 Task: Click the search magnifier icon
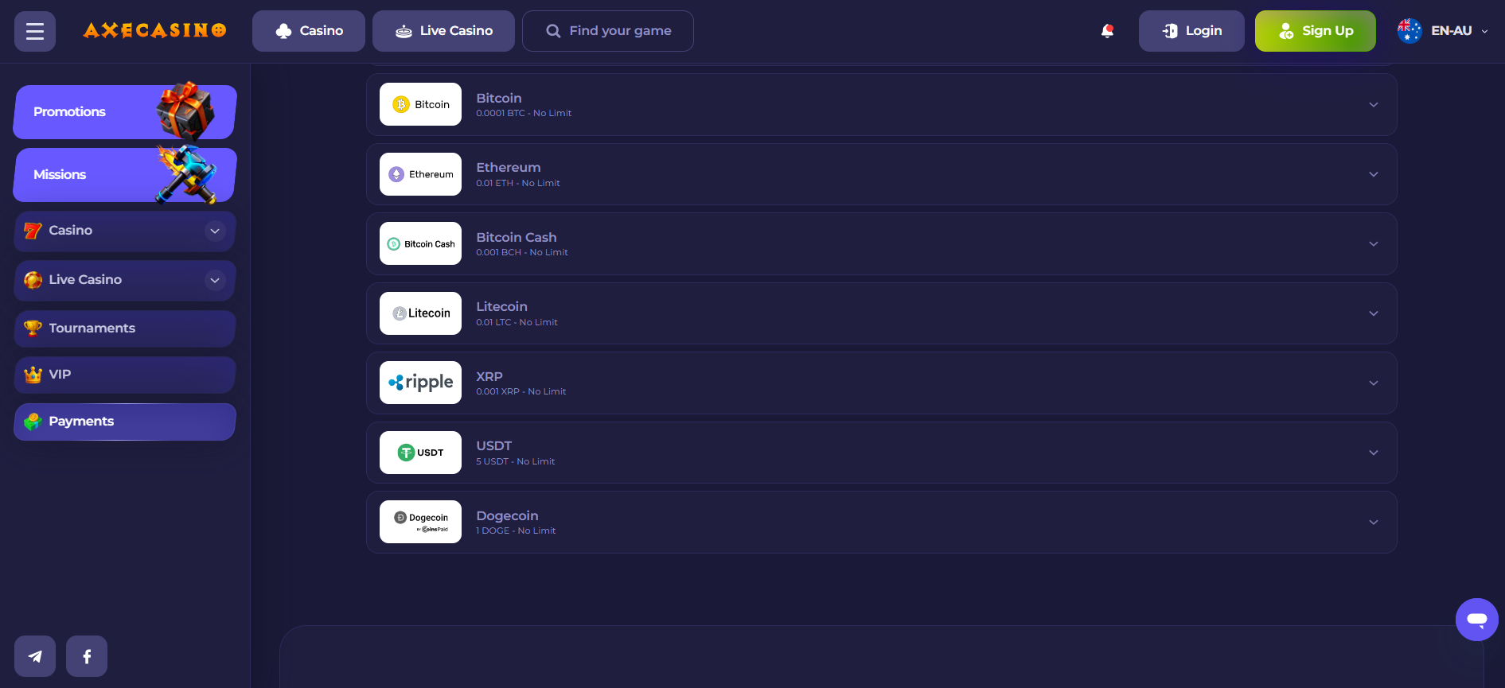coord(553,31)
